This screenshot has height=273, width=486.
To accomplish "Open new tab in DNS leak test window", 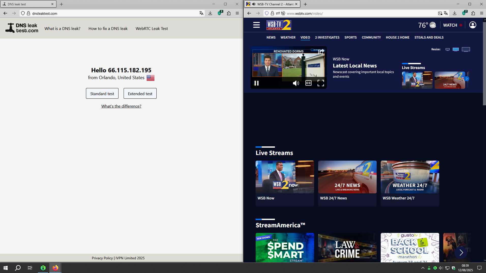I will pos(62,4).
